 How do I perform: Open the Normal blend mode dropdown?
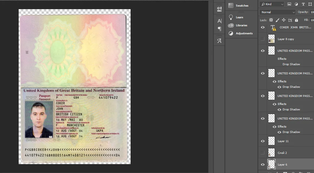[277, 12]
